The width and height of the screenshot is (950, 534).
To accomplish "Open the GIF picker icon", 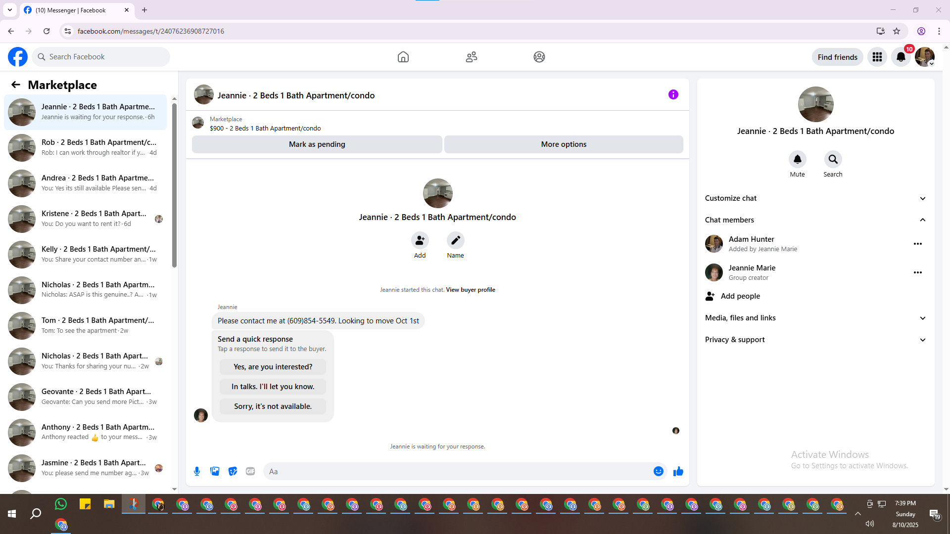I will coord(250,471).
